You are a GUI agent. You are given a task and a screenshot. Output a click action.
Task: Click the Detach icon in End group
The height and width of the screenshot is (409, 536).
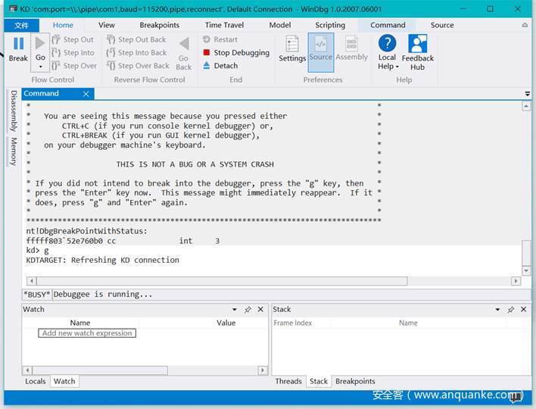[x=207, y=66]
